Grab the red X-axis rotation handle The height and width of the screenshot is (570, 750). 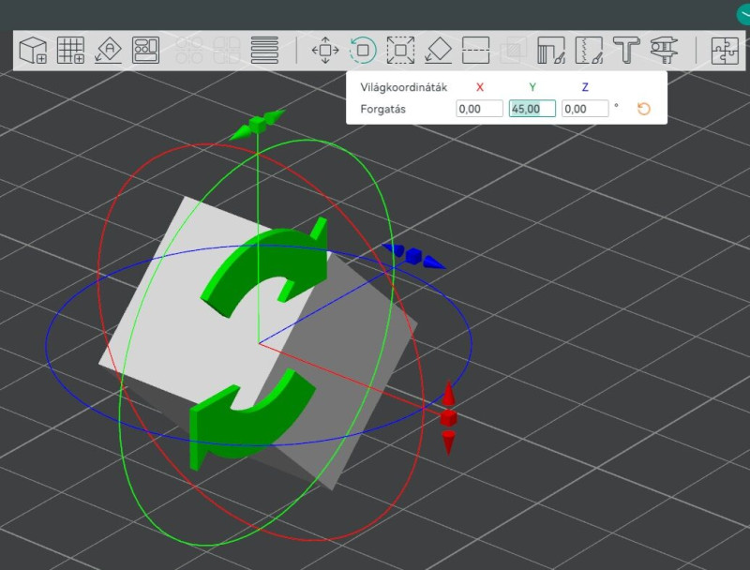click(x=448, y=417)
